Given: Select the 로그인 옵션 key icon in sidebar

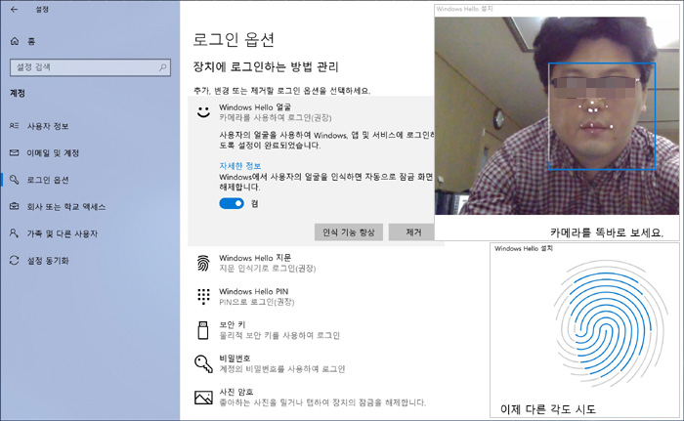Looking at the screenshot, I should coord(14,180).
